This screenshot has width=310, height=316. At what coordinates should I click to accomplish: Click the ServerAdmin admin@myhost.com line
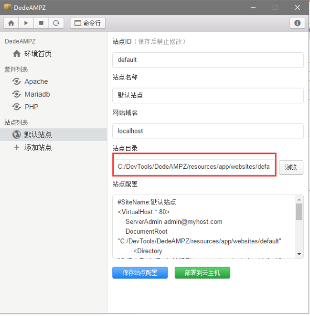tap(174, 222)
